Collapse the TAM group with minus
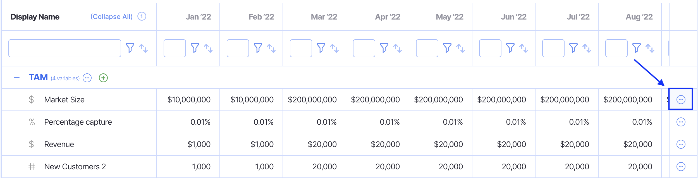The width and height of the screenshot is (698, 178). 17,78
